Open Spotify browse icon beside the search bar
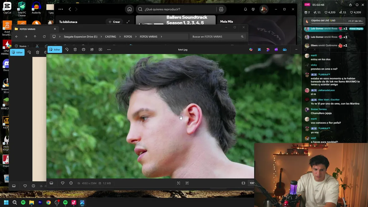 pyautogui.click(x=221, y=9)
